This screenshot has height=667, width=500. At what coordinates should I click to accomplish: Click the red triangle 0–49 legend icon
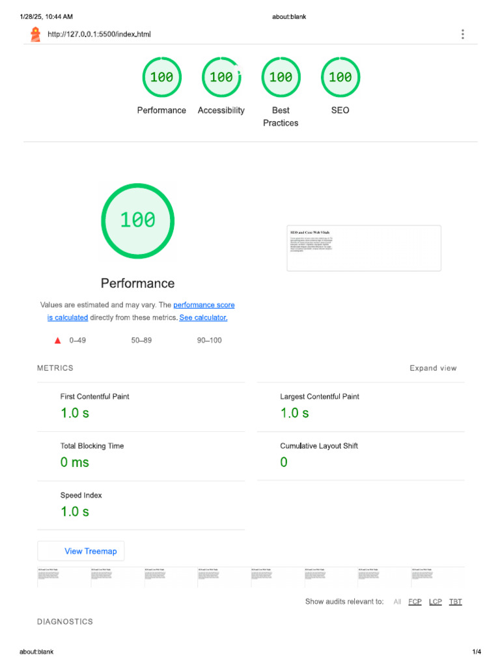click(58, 340)
